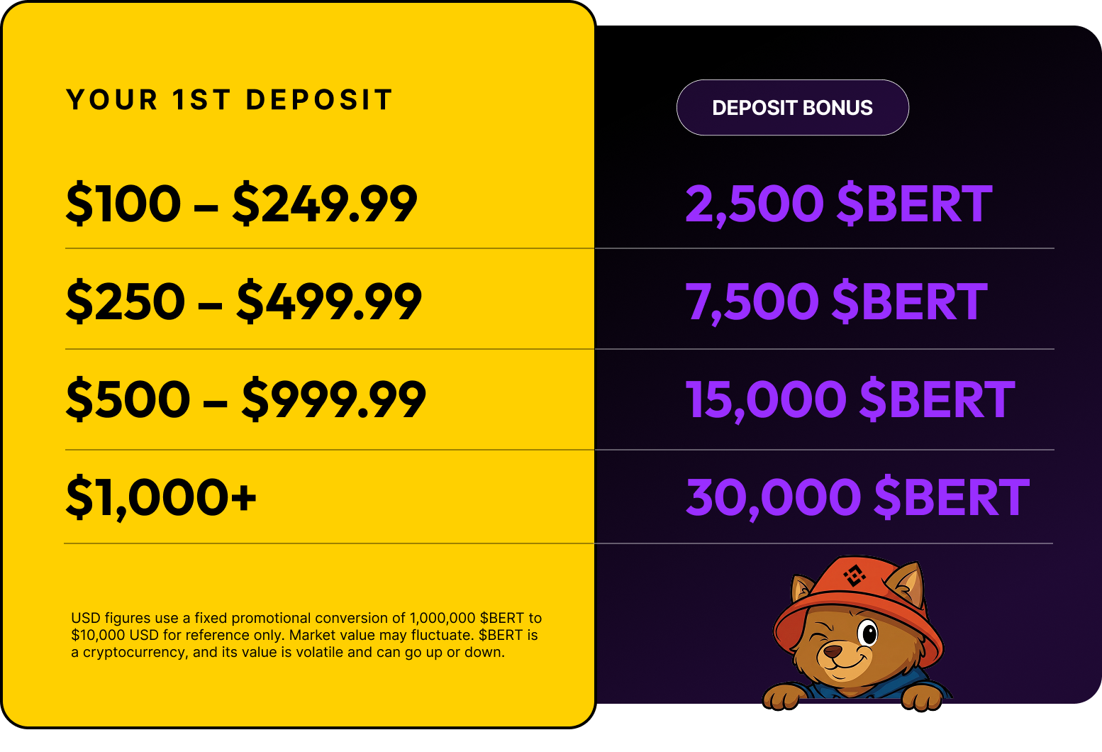Click the logo on the bear's hat

click(855, 575)
